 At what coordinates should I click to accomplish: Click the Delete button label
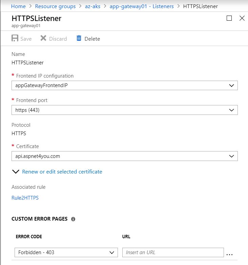[x=92, y=39]
